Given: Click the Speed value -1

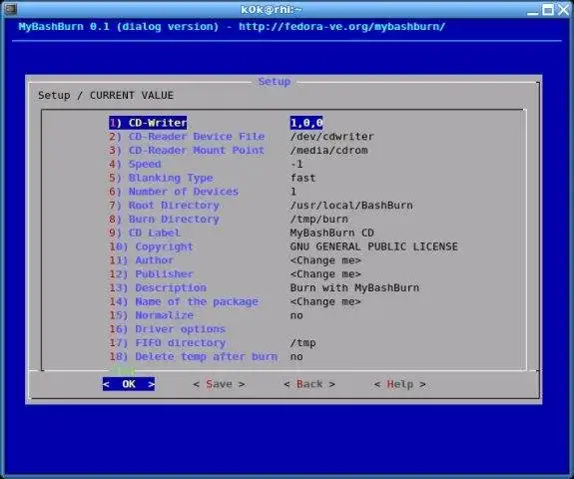Looking at the screenshot, I should point(296,164).
